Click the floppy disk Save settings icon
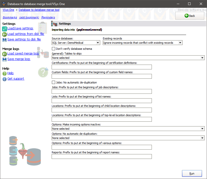 5,40
